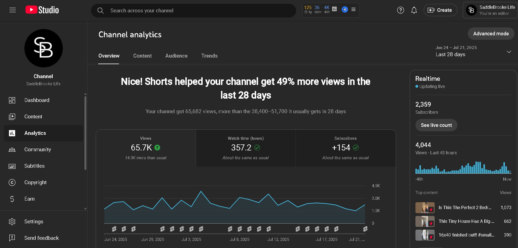518x248 pixels.
Task: Switch to the Overview tab
Action: (x=109, y=56)
